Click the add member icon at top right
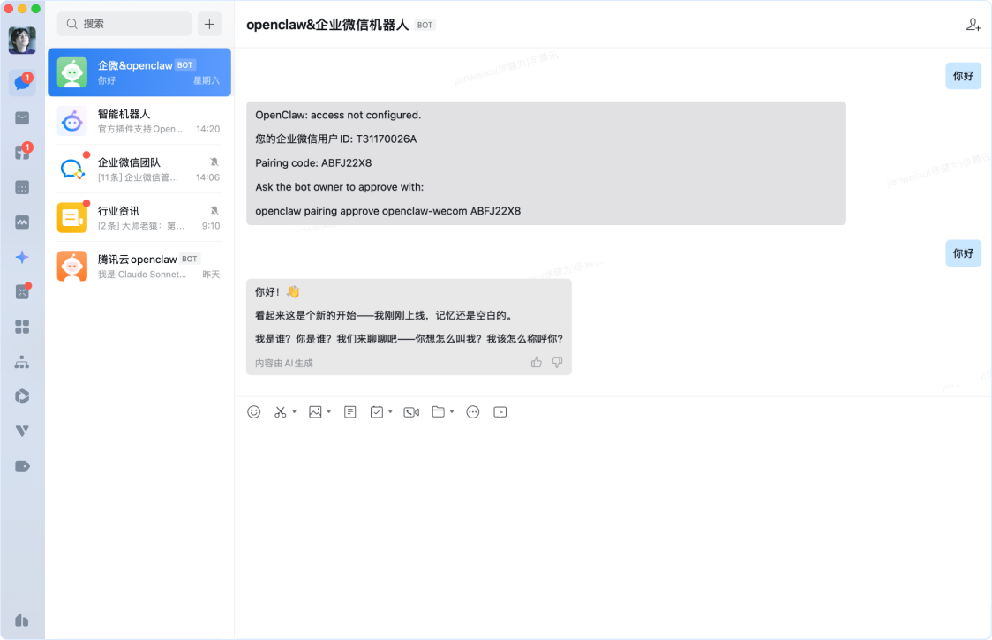 [x=973, y=25]
